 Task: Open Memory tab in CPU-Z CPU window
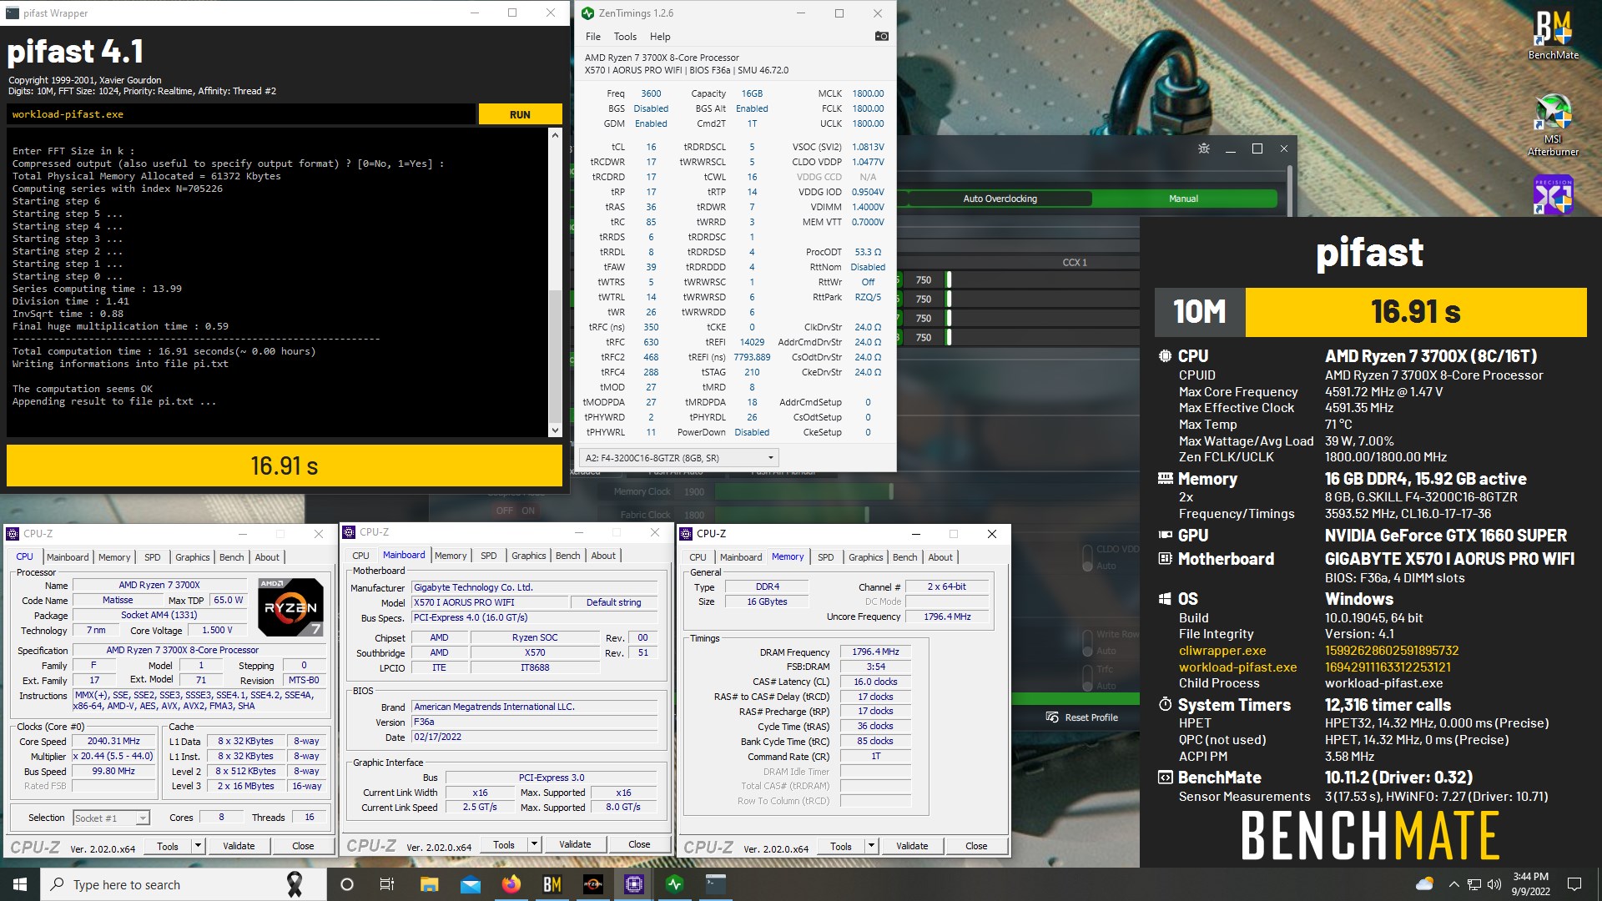pos(114,557)
